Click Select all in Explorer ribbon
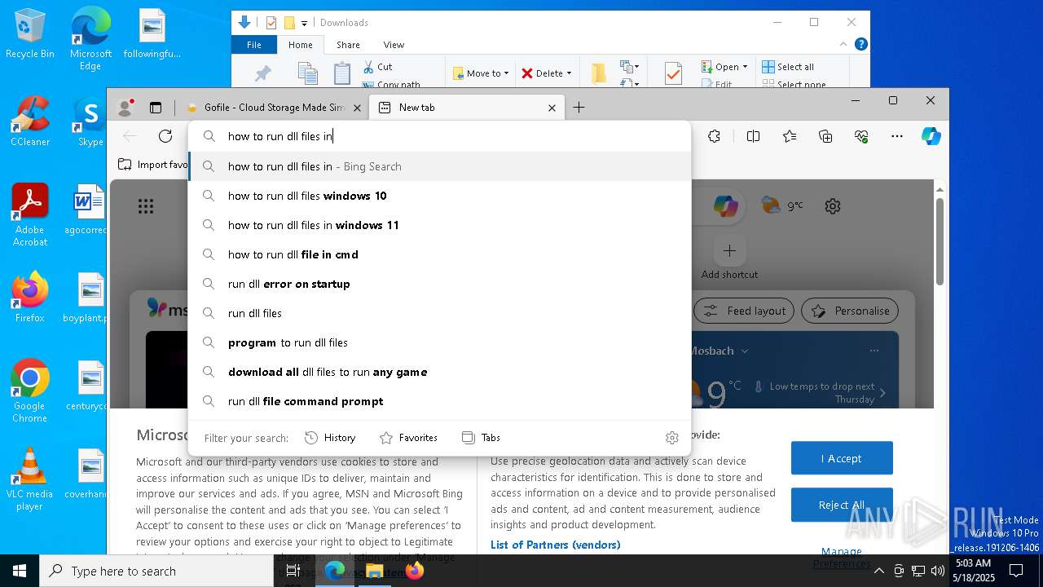 (788, 67)
